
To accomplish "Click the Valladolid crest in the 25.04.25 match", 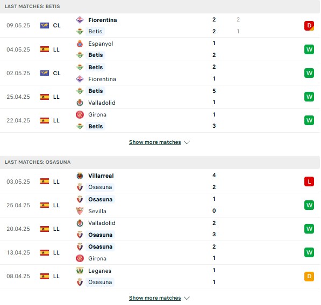I will [80, 103].
